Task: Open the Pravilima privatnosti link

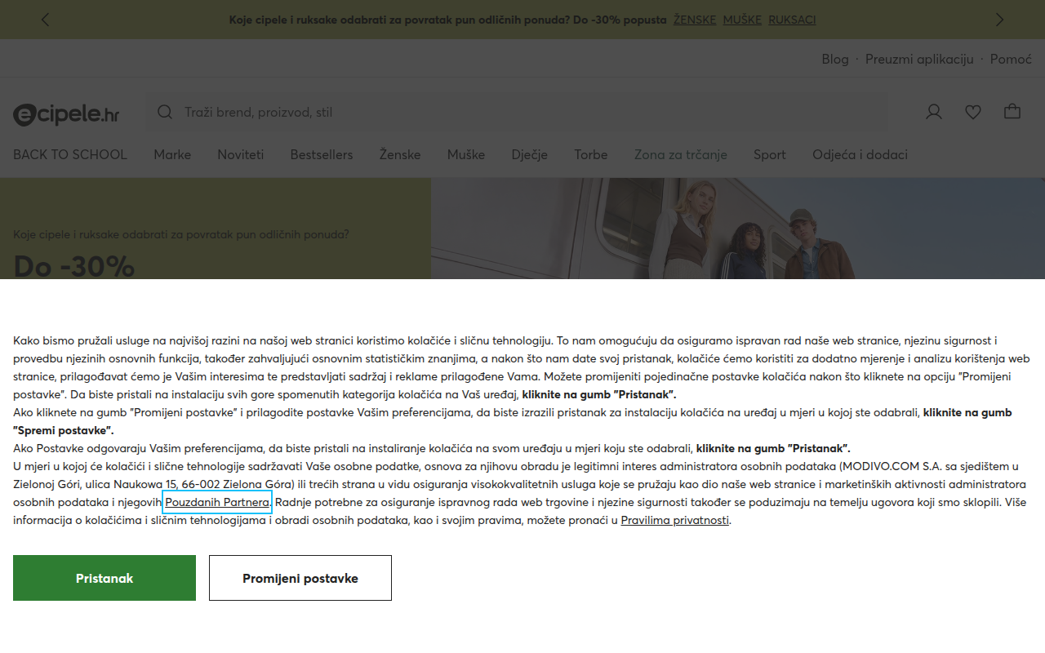Action: click(674, 520)
